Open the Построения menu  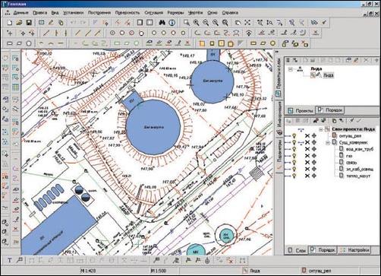pos(99,13)
